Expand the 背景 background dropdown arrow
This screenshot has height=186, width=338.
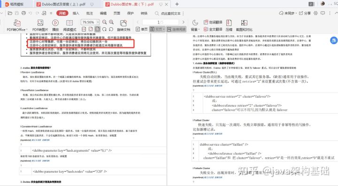[x=199, y=30]
